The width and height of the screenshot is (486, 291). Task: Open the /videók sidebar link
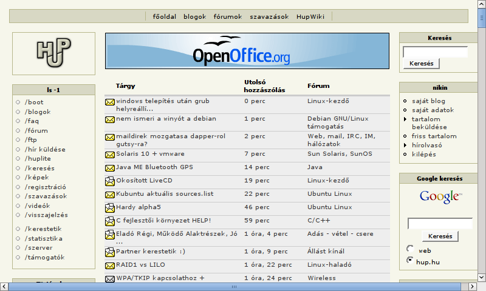(x=37, y=206)
